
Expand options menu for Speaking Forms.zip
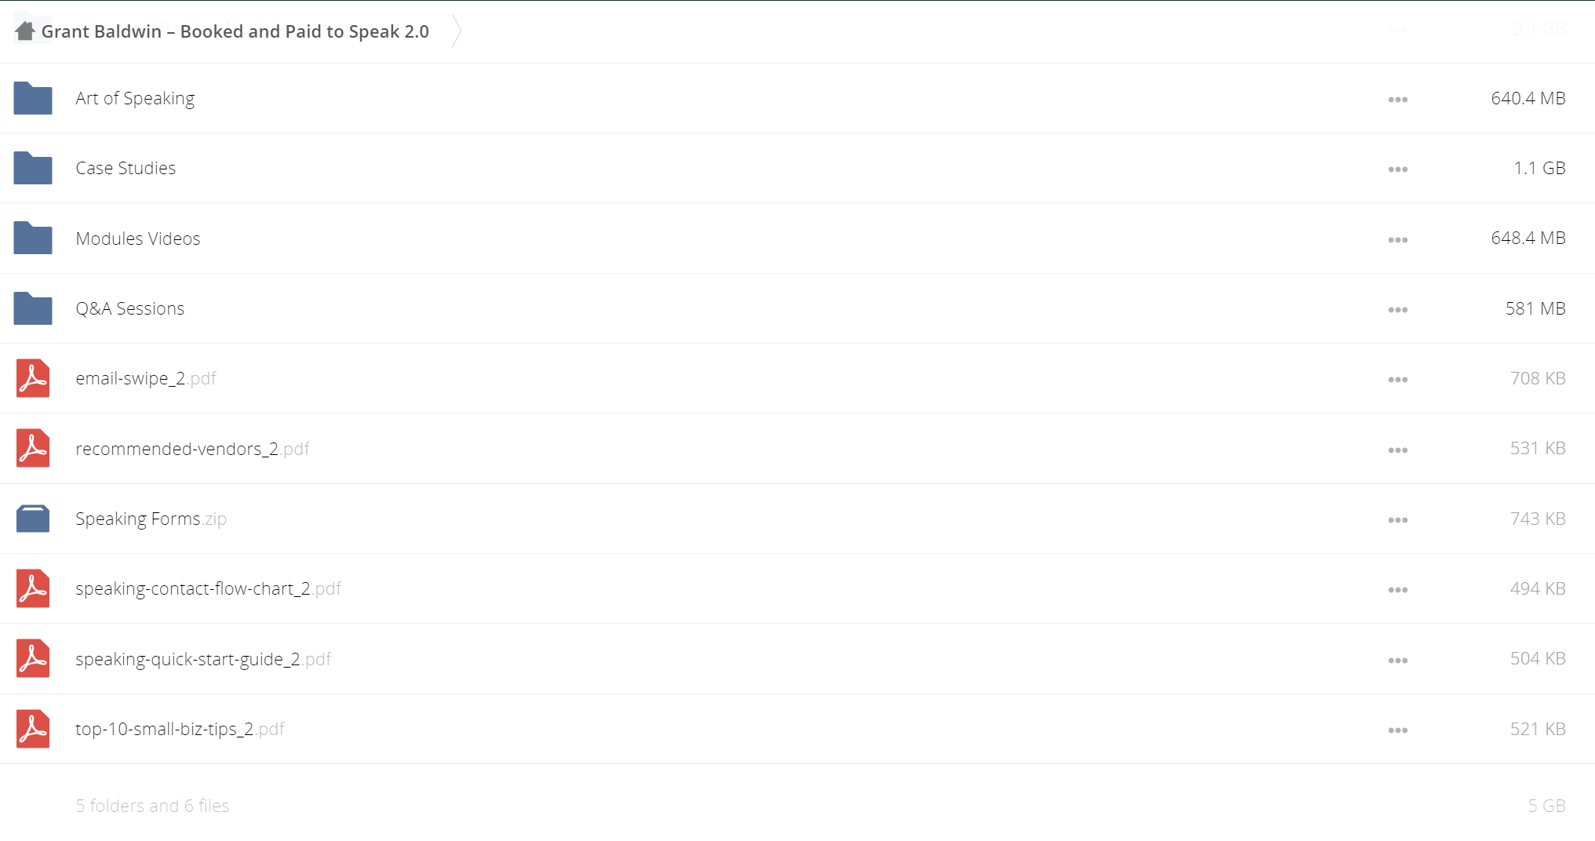coord(1397,520)
